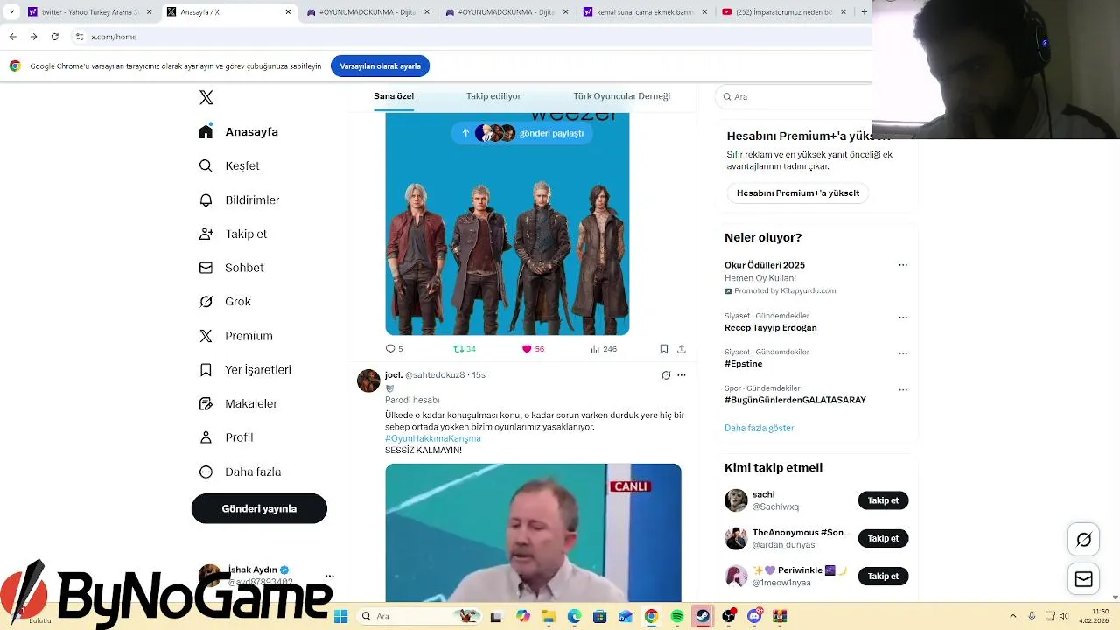Follow TheAnonymous with Takip et
The image size is (1120, 630).
click(x=883, y=538)
